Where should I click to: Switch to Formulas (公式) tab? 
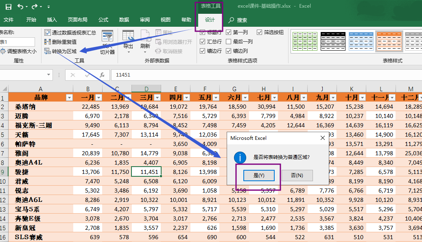[x=103, y=20]
